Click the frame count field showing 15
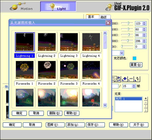 click(x=127, y=86)
